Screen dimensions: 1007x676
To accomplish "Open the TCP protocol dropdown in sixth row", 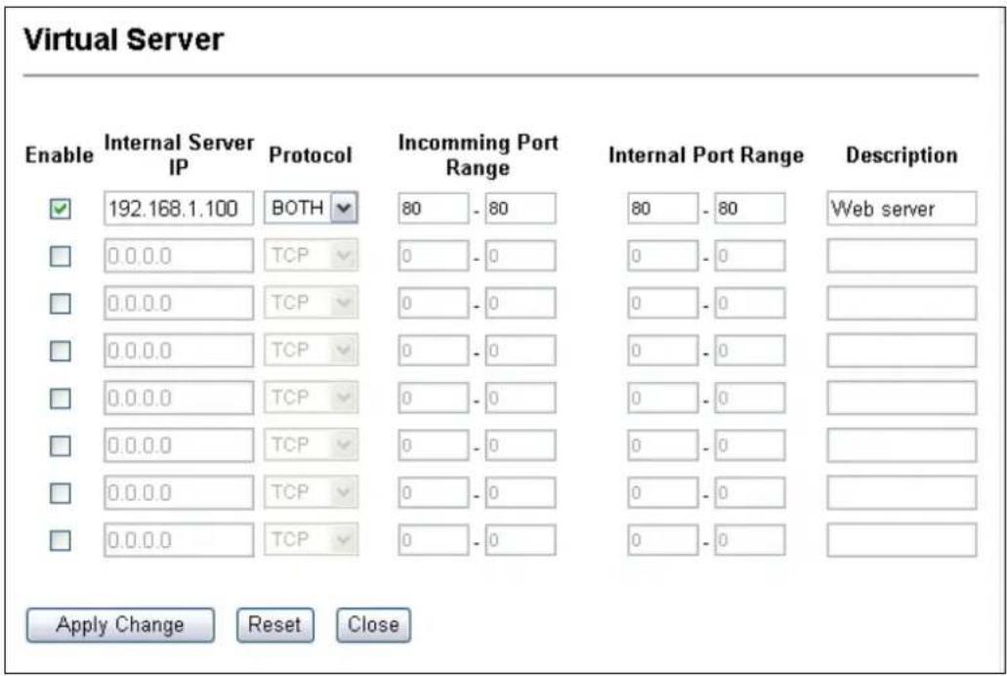I will click(311, 444).
